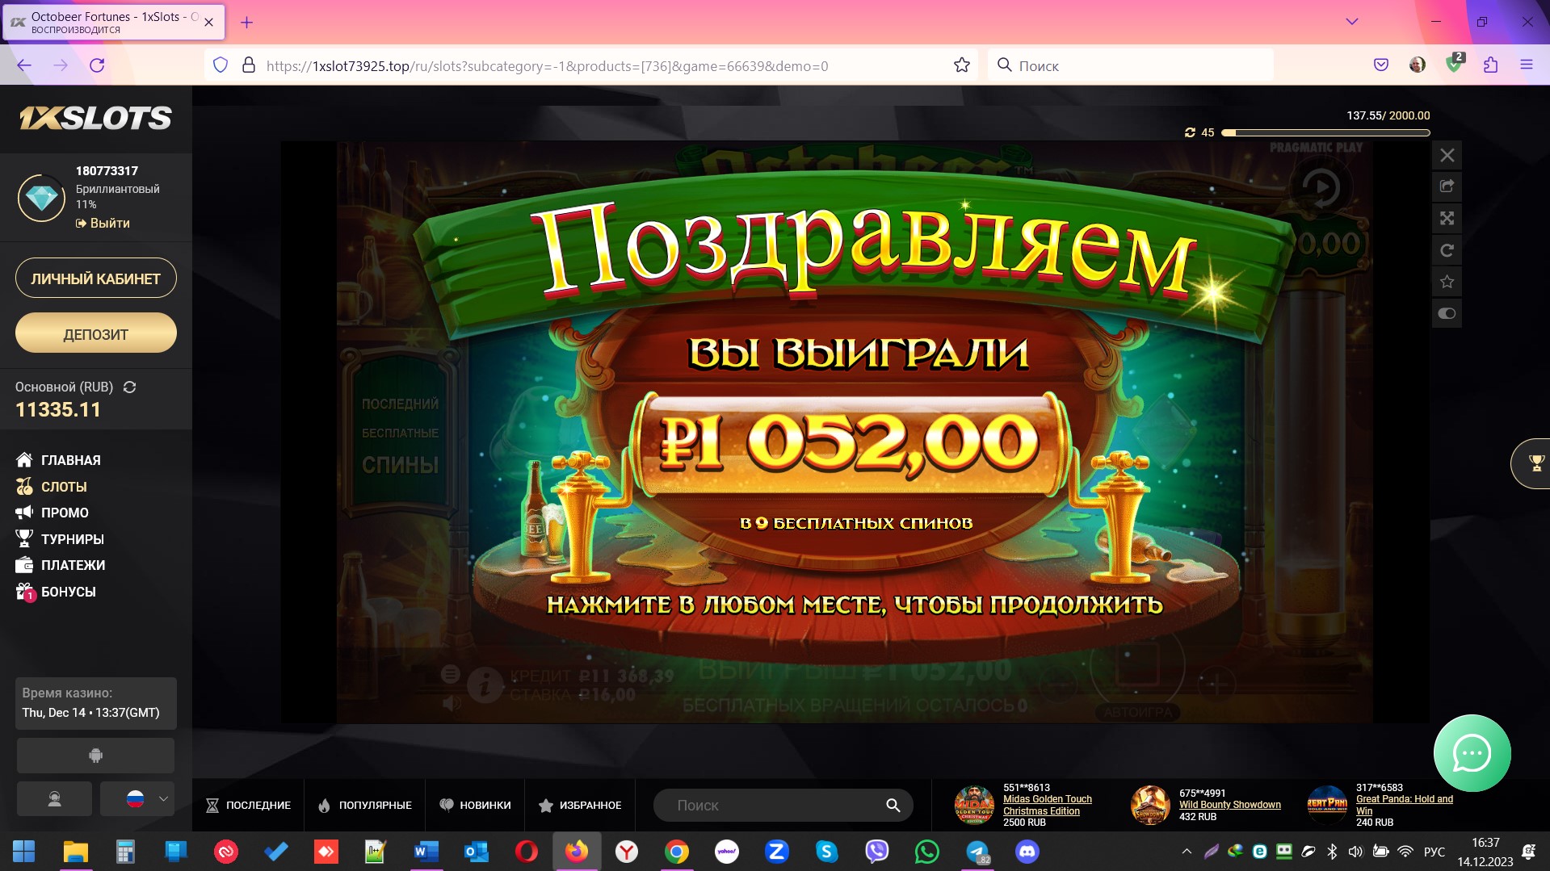Viewport: 1550px width, 871px height.
Task: Click the wagering progress bar
Action: tap(1325, 132)
